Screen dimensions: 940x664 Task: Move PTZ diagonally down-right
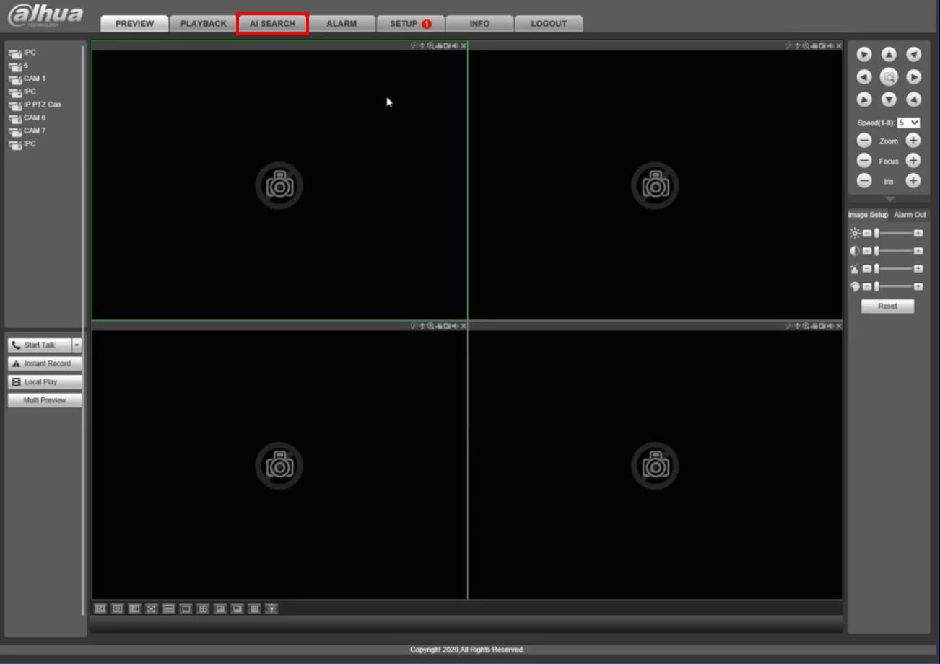(914, 99)
